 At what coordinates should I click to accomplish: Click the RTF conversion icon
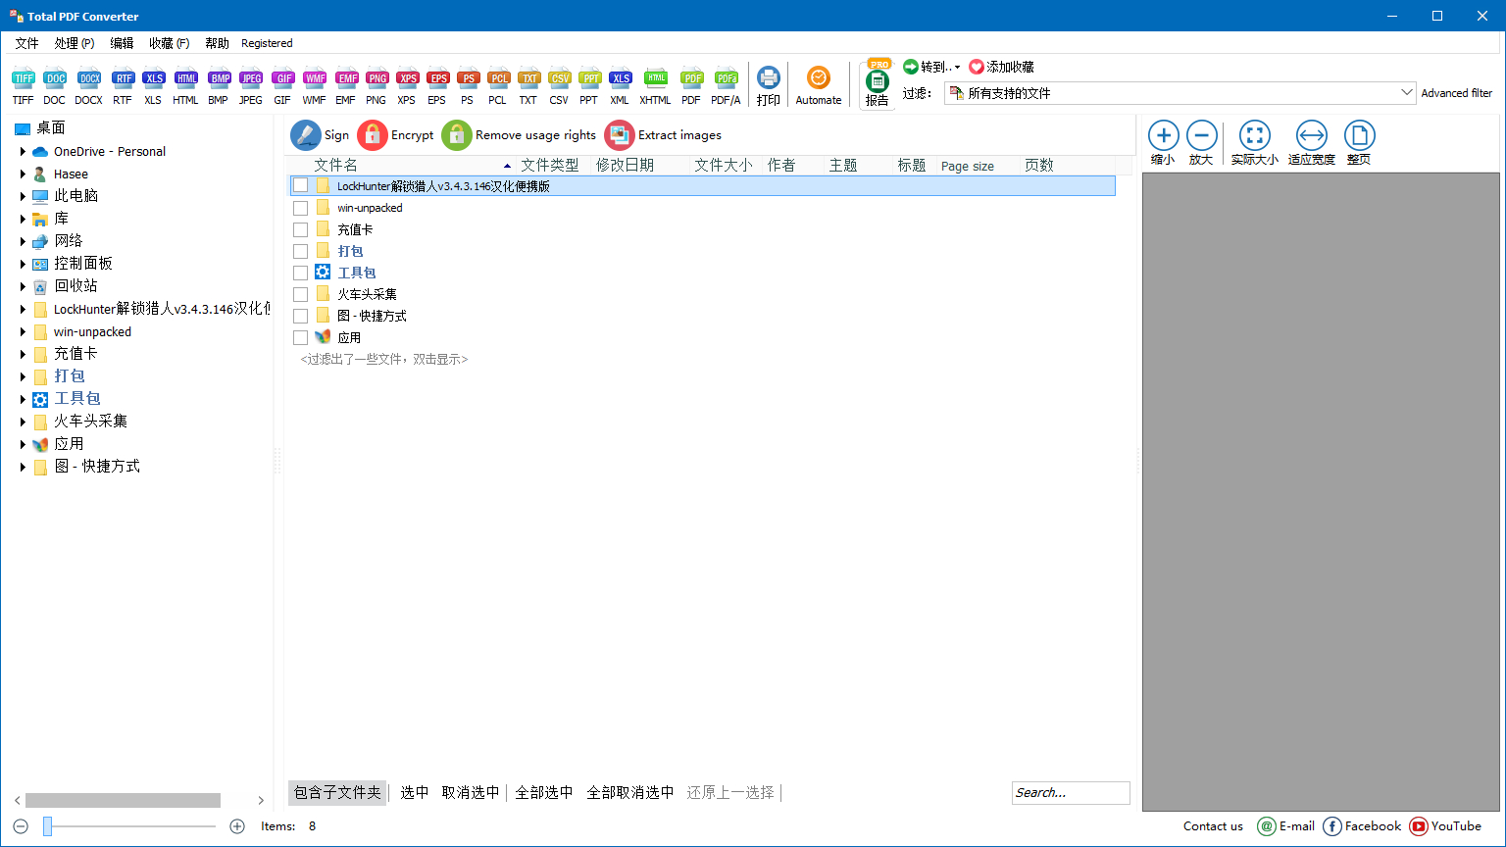pyautogui.click(x=122, y=86)
